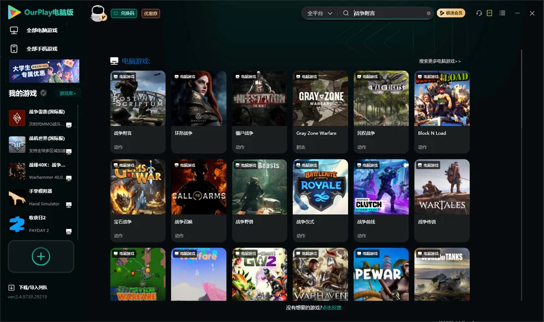
Task: Click the phone icon beside 全部手机游戏
Action: point(14,49)
